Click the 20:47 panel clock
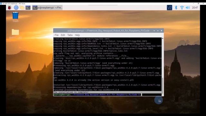 click(x=195, y=8)
